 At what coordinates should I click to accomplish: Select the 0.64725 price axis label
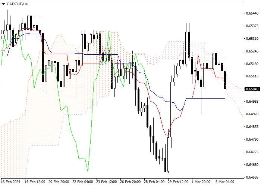(x=252, y=152)
